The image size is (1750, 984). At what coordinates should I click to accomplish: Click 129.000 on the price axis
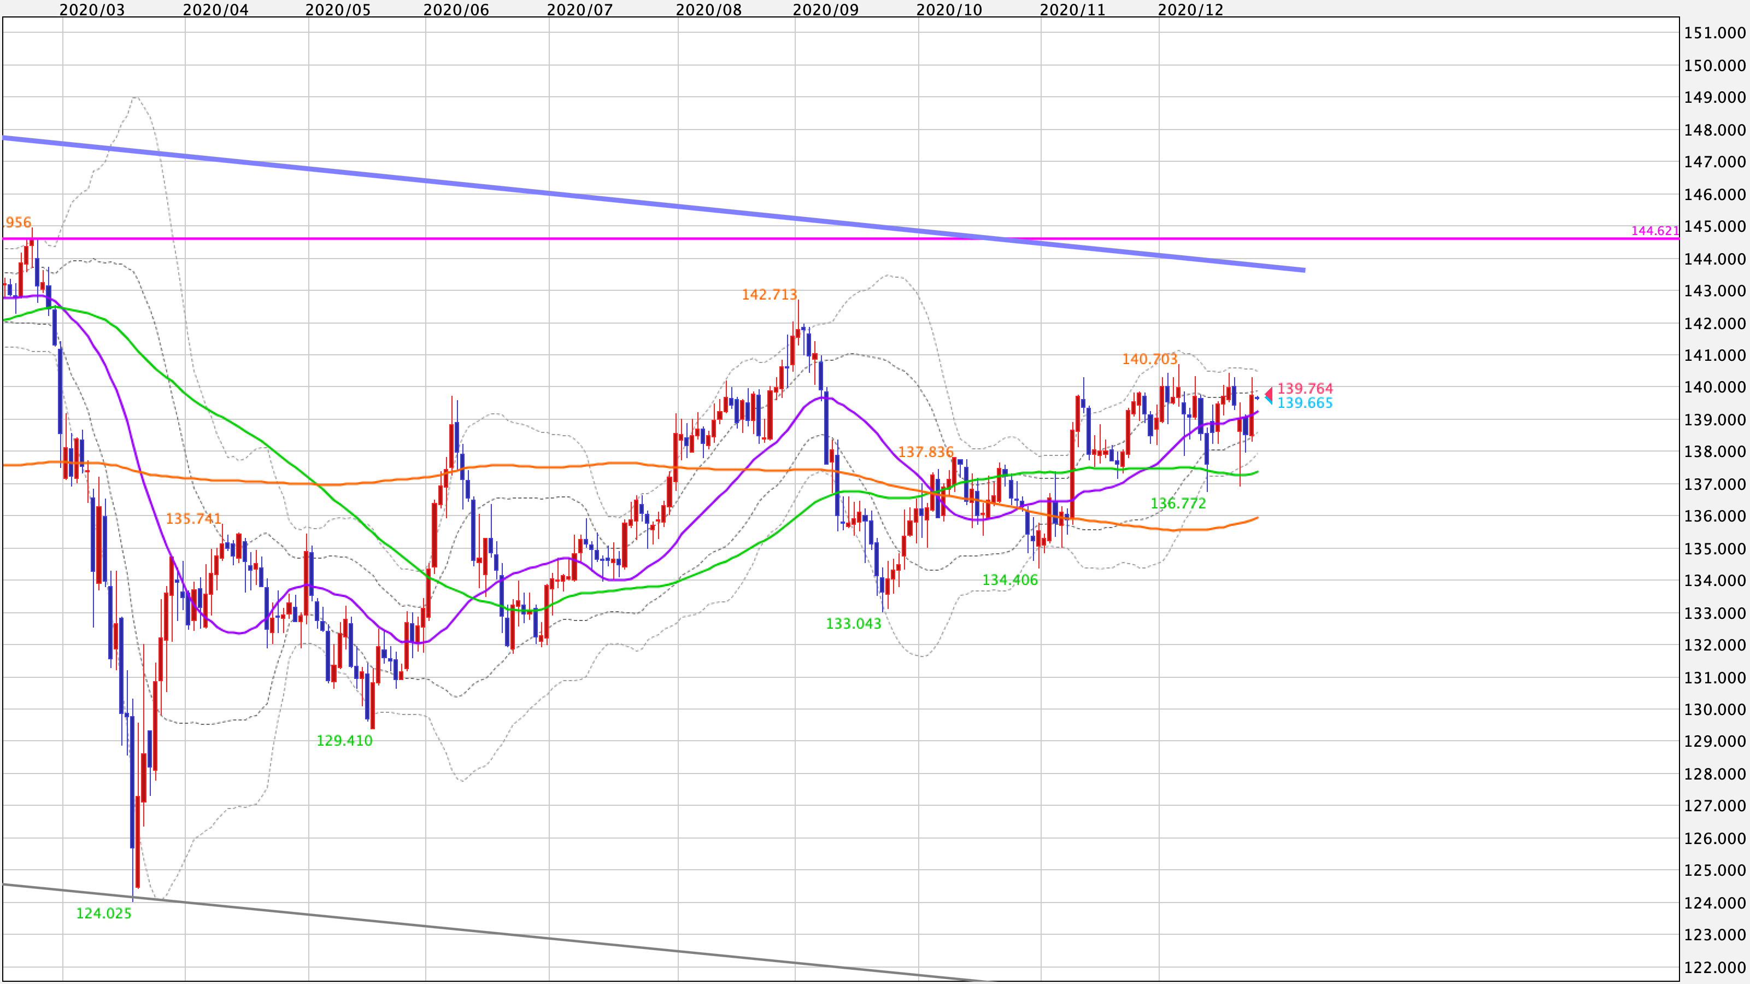(1714, 741)
